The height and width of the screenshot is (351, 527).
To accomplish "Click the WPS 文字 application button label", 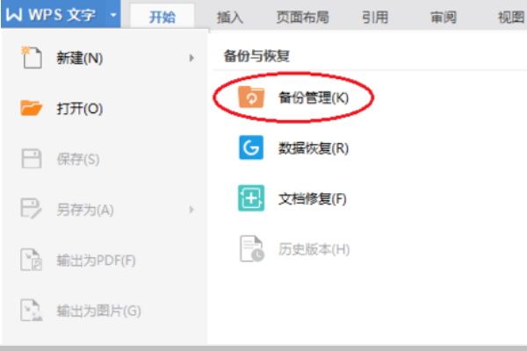I will [x=61, y=15].
